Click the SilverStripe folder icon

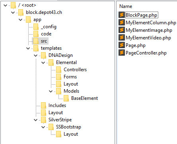(x=44, y=120)
